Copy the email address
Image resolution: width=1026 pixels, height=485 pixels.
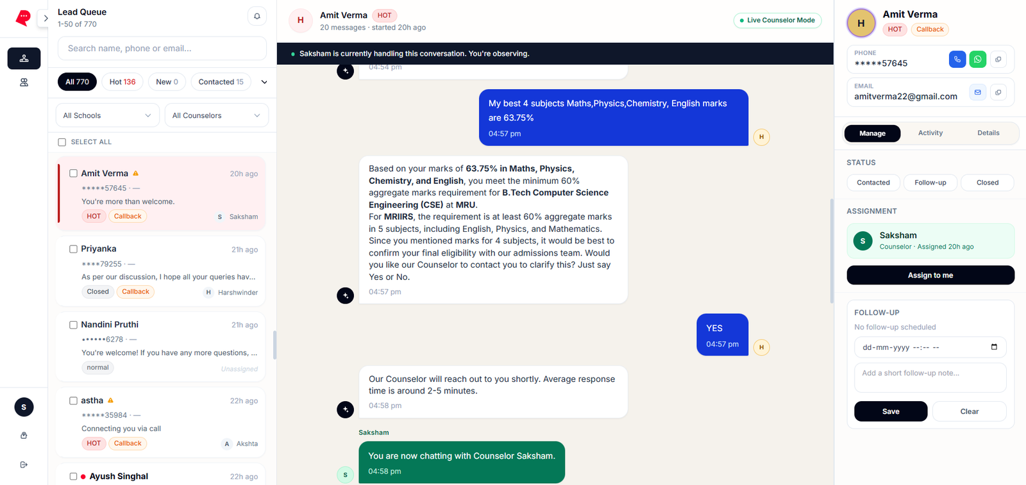click(x=998, y=92)
